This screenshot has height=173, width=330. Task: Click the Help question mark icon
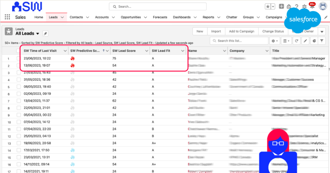pos(296,7)
